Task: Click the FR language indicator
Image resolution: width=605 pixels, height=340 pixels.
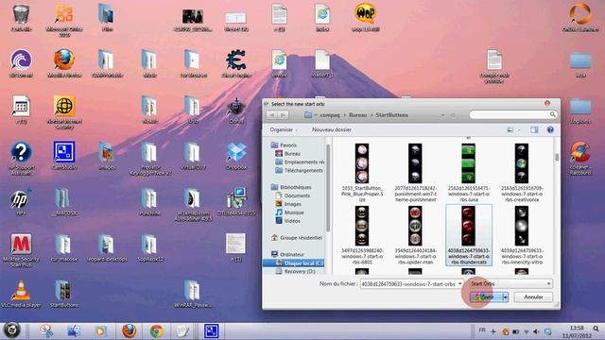Action: tap(482, 331)
